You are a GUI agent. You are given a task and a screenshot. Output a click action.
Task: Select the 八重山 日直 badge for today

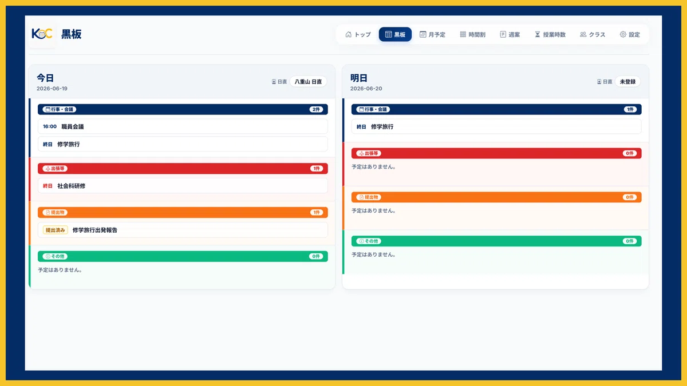coord(308,82)
